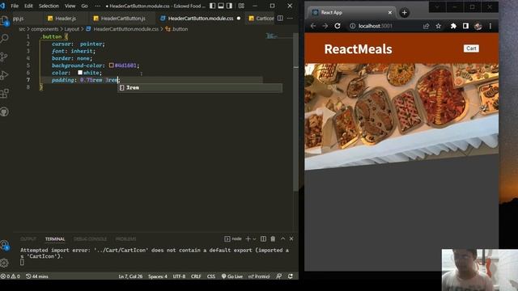
Task: Open the Manage gear in VS Code
Action: (4, 263)
